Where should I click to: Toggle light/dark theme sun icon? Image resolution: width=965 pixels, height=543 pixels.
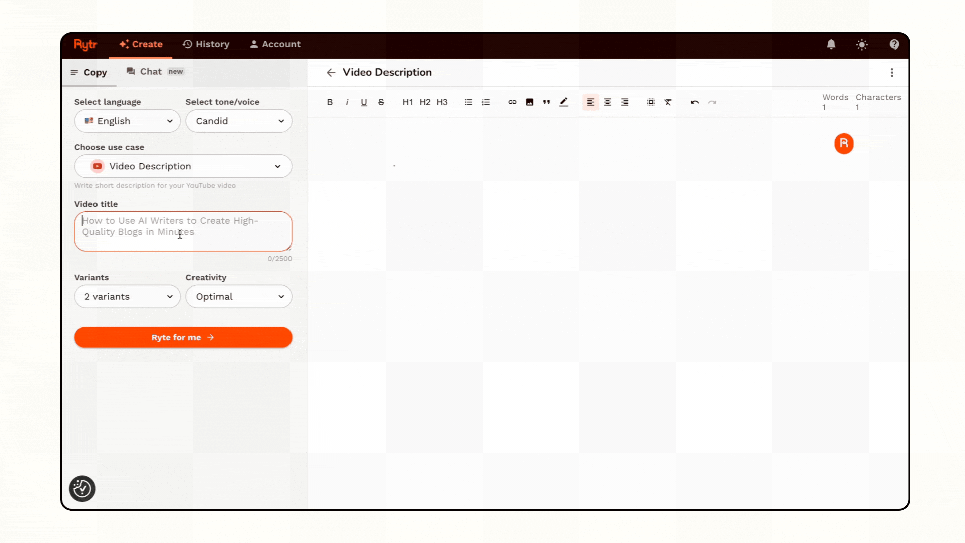point(862,44)
